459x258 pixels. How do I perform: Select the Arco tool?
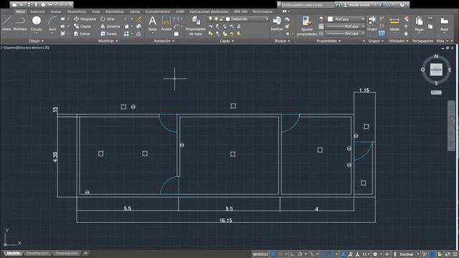52,24
